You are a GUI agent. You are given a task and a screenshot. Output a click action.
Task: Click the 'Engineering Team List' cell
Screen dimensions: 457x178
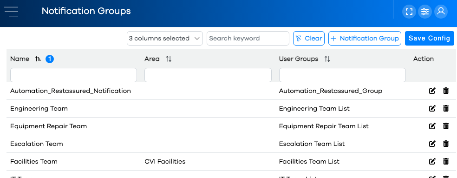tap(314, 109)
